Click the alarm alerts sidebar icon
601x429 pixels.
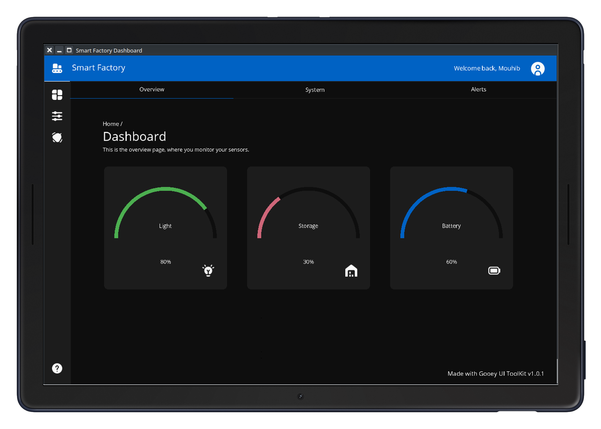[x=57, y=138]
